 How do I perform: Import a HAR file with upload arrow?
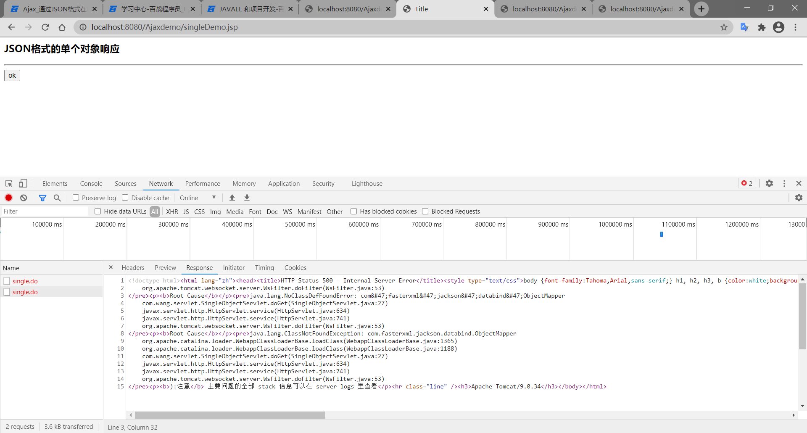point(232,198)
